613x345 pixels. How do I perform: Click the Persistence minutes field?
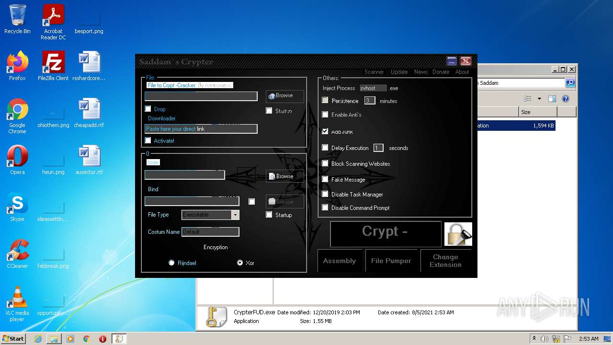click(370, 101)
